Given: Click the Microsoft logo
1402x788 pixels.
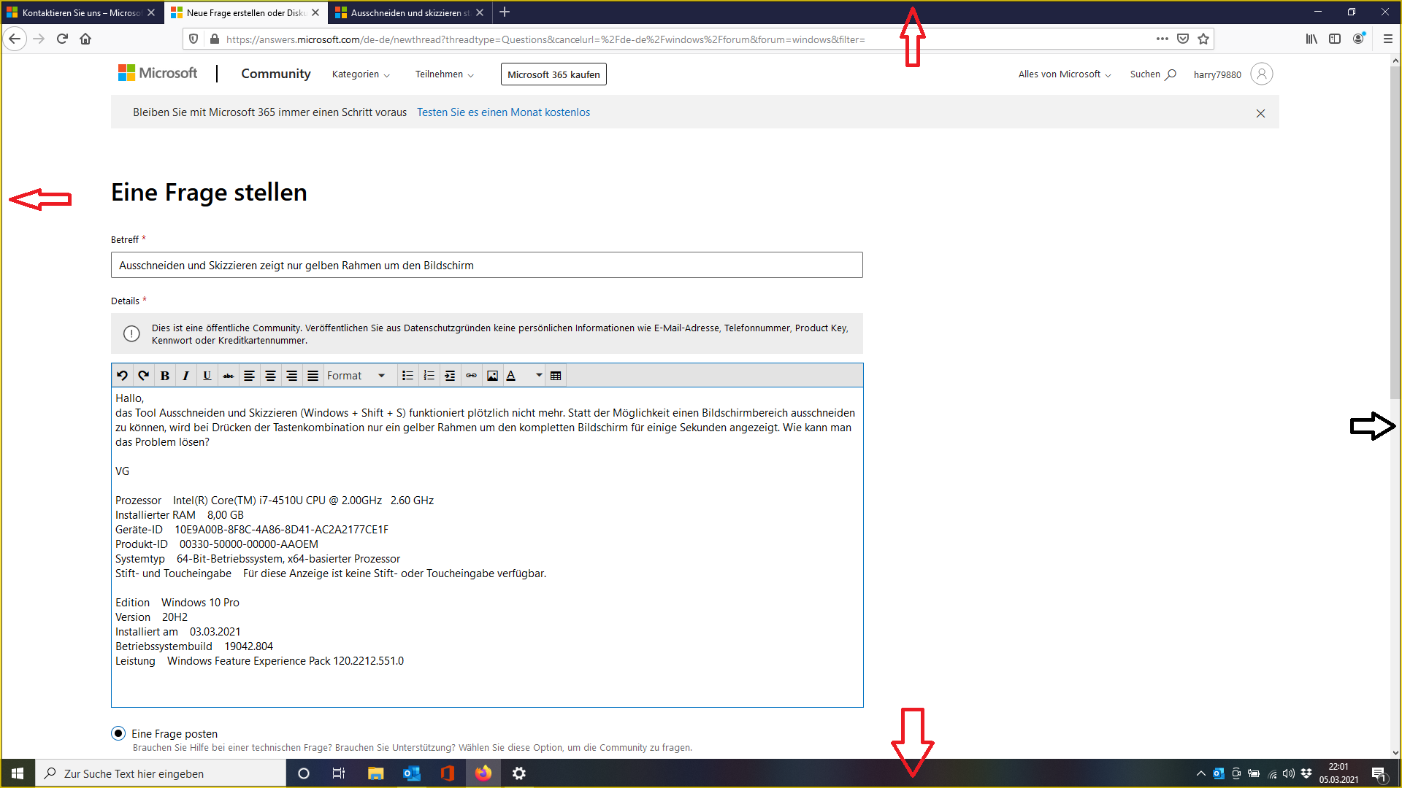Looking at the screenshot, I should tap(158, 73).
